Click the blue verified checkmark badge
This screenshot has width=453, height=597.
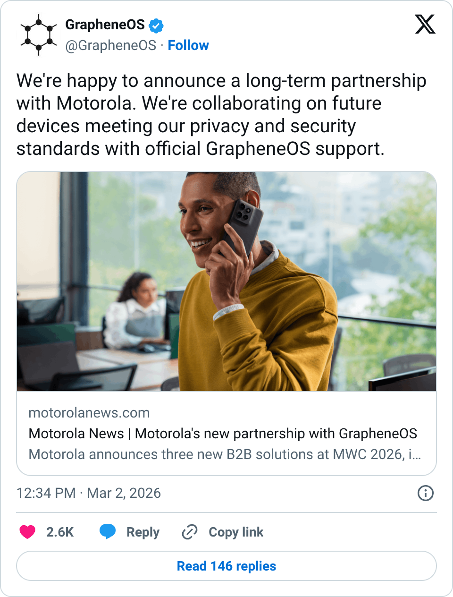(156, 26)
